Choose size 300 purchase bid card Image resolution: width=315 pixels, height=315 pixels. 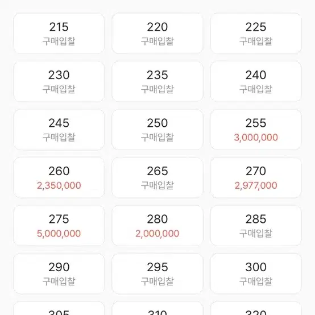tap(256, 273)
